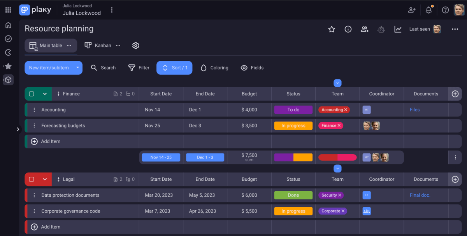Collapse the Finance group with its chevron
467x236 pixels.
[x=46, y=94]
